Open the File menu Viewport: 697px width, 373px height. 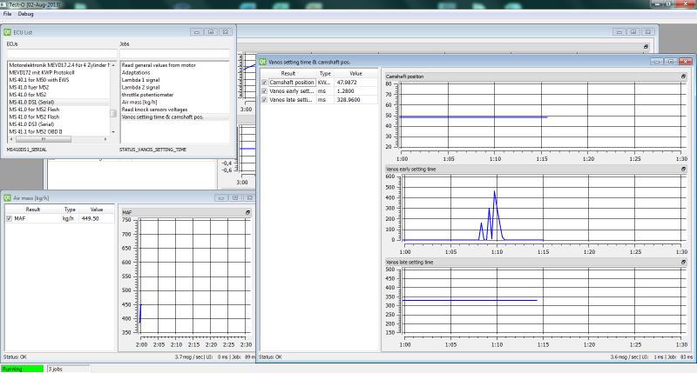click(x=7, y=14)
